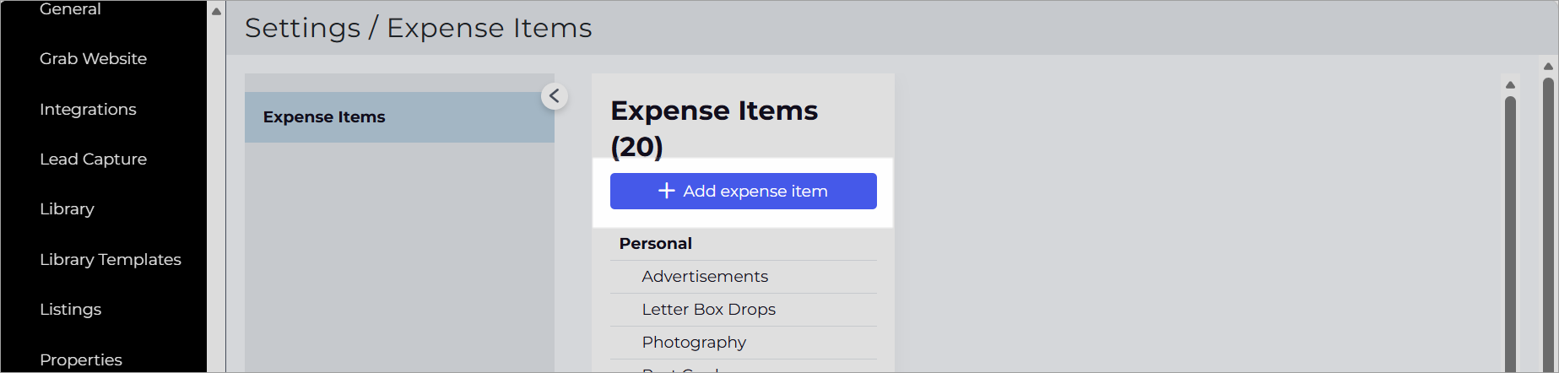The height and width of the screenshot is (373, 1559).
Task: Click the inner panel scroll up arrow
Action: [1510, 85]
